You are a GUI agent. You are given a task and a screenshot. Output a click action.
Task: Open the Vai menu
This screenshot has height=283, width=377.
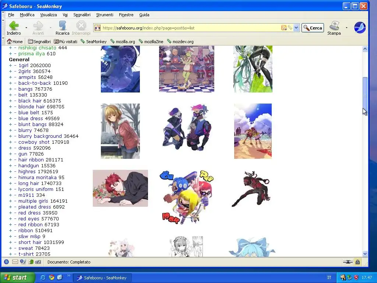click(x=65, y=15)
